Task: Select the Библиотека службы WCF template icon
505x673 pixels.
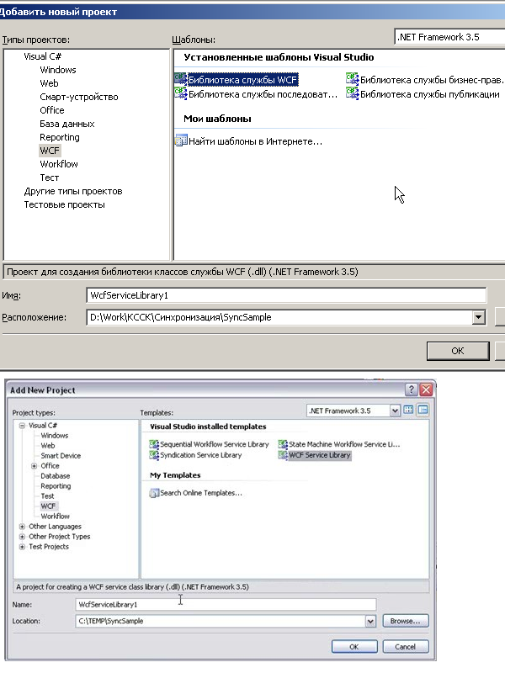Action: click(x=181, y=79)
